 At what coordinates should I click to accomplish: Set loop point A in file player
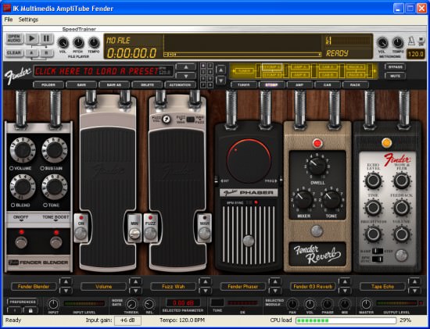32,52
